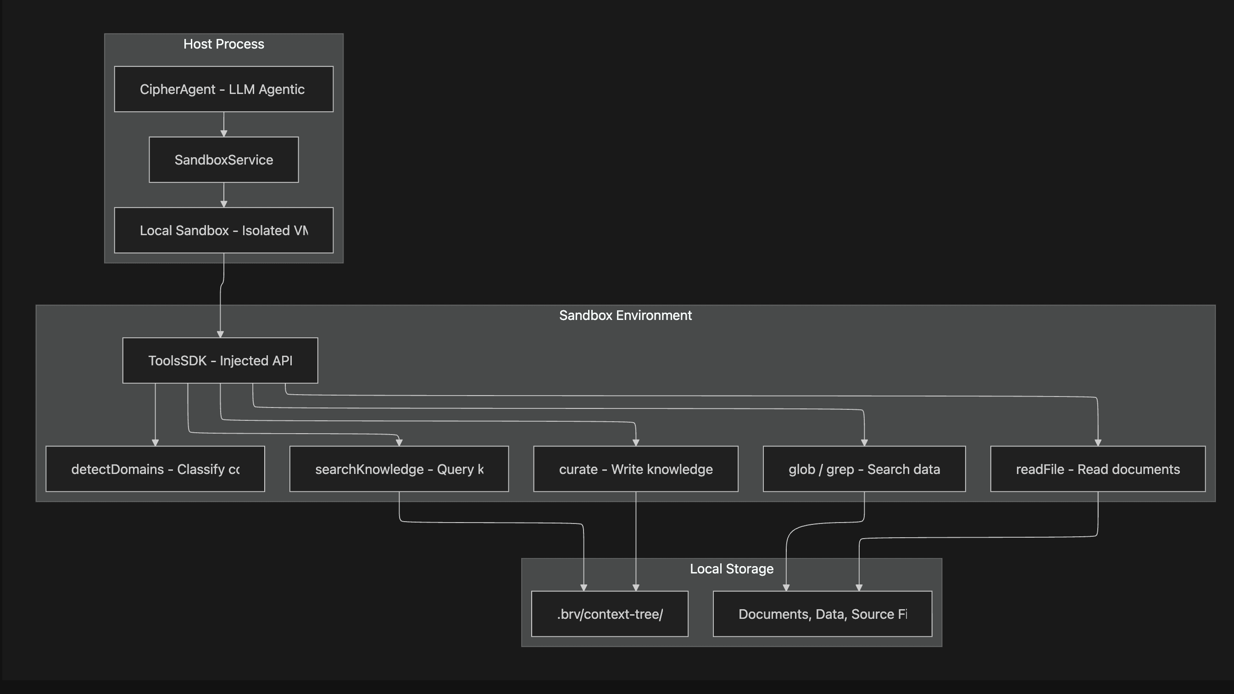Click arrowhead entering the readFile node
Screen dimensions: 1234x694
[1098, 443]
